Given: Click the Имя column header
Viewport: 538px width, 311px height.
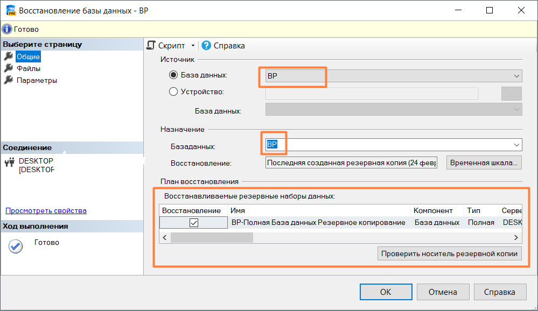Looking at the screenshot, I should pos(319,210).
